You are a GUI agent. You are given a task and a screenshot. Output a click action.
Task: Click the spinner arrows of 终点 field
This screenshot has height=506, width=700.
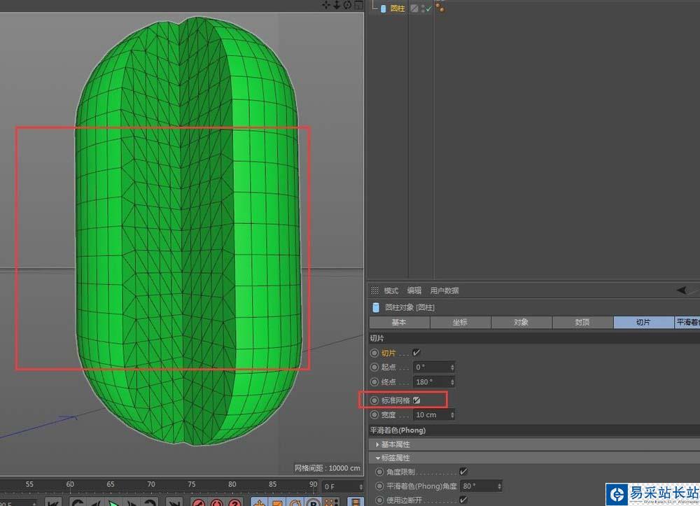pos(452,382)
